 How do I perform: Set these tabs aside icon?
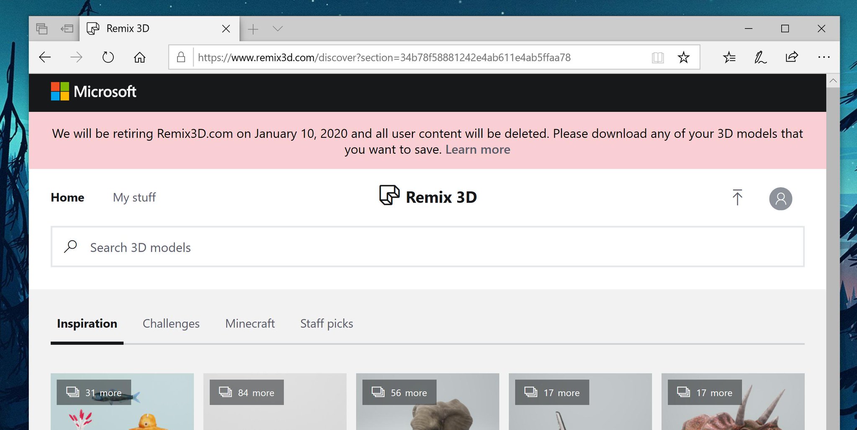[67, 28]
